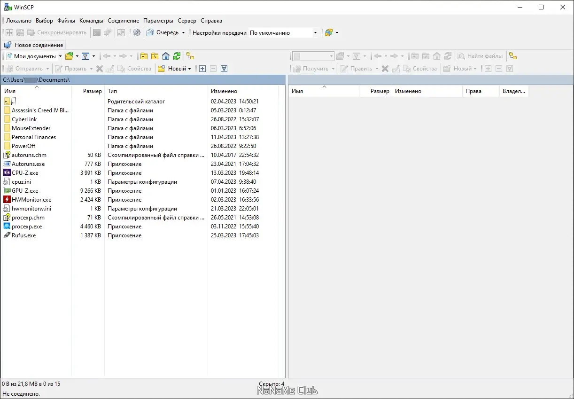Show the transfer queue panel icon
The image size is (574, 399).
(x=150, y=32)
